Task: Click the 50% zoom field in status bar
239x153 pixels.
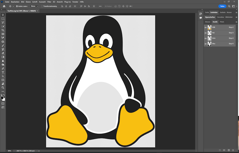Action: pyautogui.click(x=10, y=151)
